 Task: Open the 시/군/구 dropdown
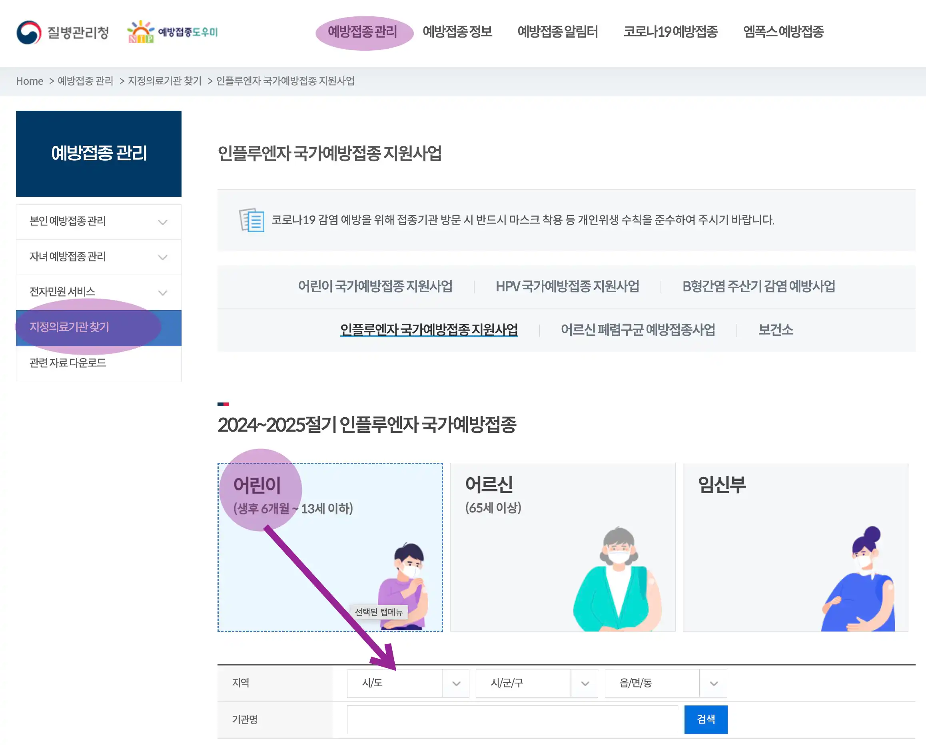tap(536, 683)
